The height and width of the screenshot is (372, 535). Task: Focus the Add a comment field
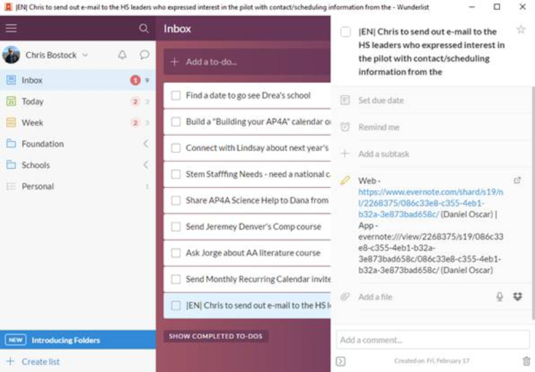coord(433,340)
